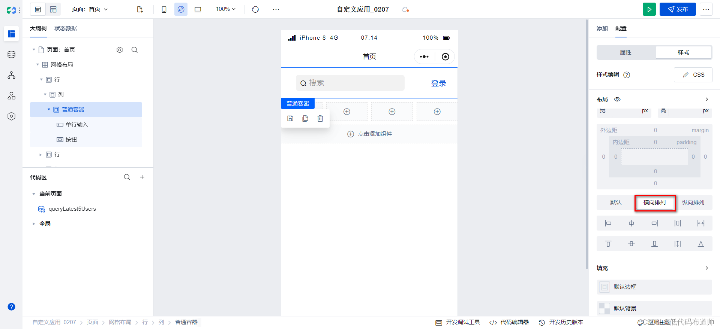Choose the 横向排列 arrangement option
The width and height of the screenshot is (720, 329).
(654, 202)
